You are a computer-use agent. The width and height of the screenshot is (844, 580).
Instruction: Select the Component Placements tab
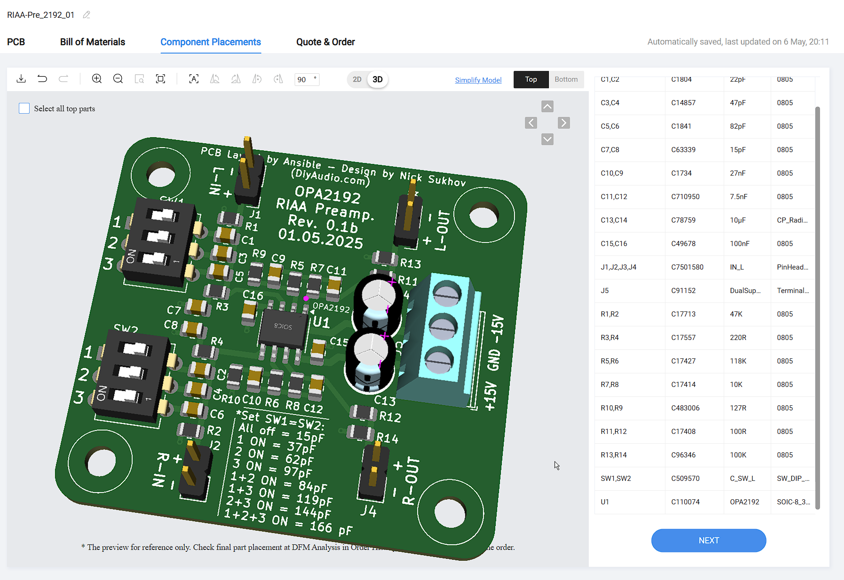tap(211, 42)
